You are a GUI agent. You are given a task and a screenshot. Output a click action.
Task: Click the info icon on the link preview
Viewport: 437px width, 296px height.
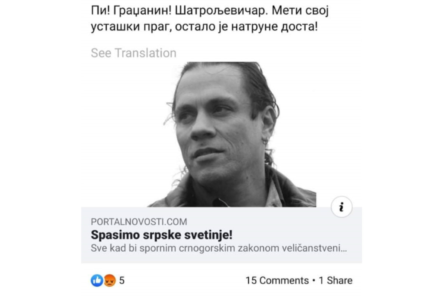click(x=341, y=207)
